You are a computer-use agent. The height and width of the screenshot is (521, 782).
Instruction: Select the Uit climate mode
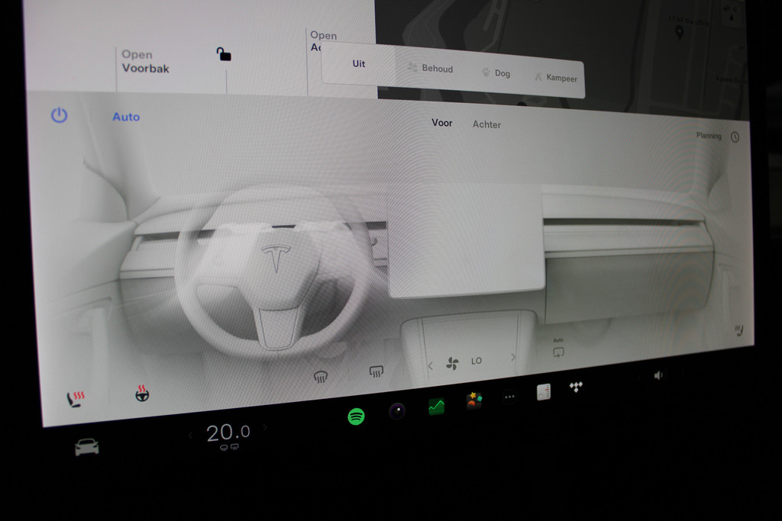click(x=359, y=64)
